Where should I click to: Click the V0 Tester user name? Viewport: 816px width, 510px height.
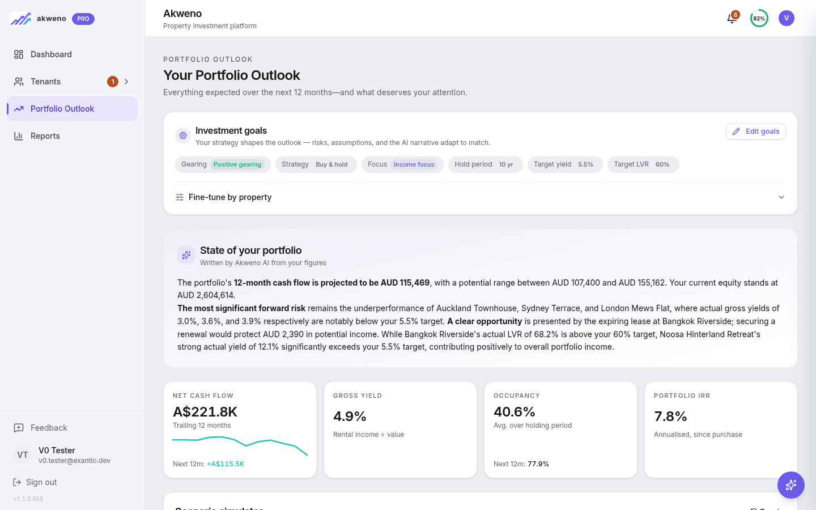click(x=57, y=450)
